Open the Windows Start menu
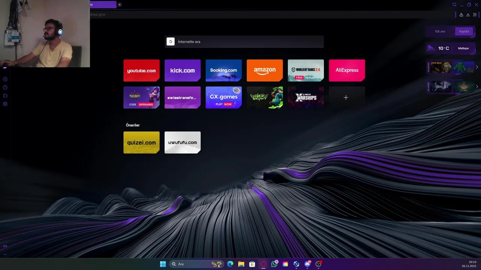The image size is (481, 270). [x=163, y=264]
